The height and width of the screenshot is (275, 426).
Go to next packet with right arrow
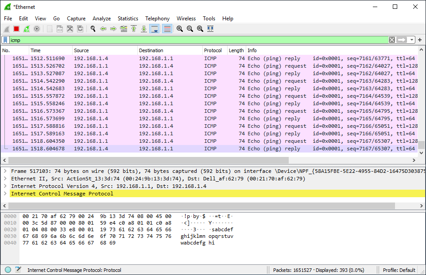(113, 29)
